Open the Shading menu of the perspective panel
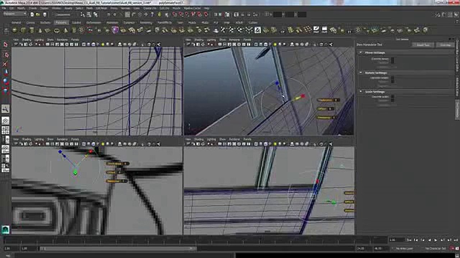Screen dimensions: 460x258 199,39
